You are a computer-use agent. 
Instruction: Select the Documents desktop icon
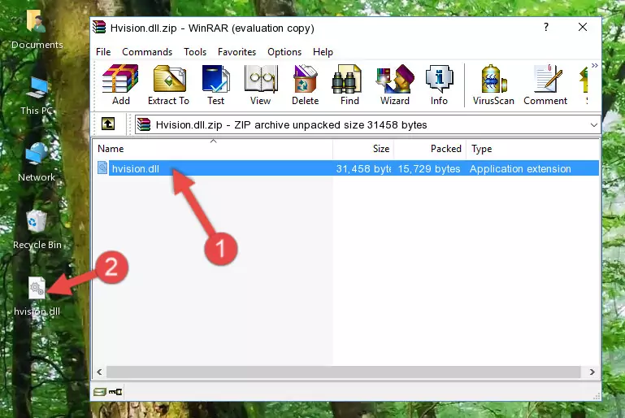coord(37,29)
